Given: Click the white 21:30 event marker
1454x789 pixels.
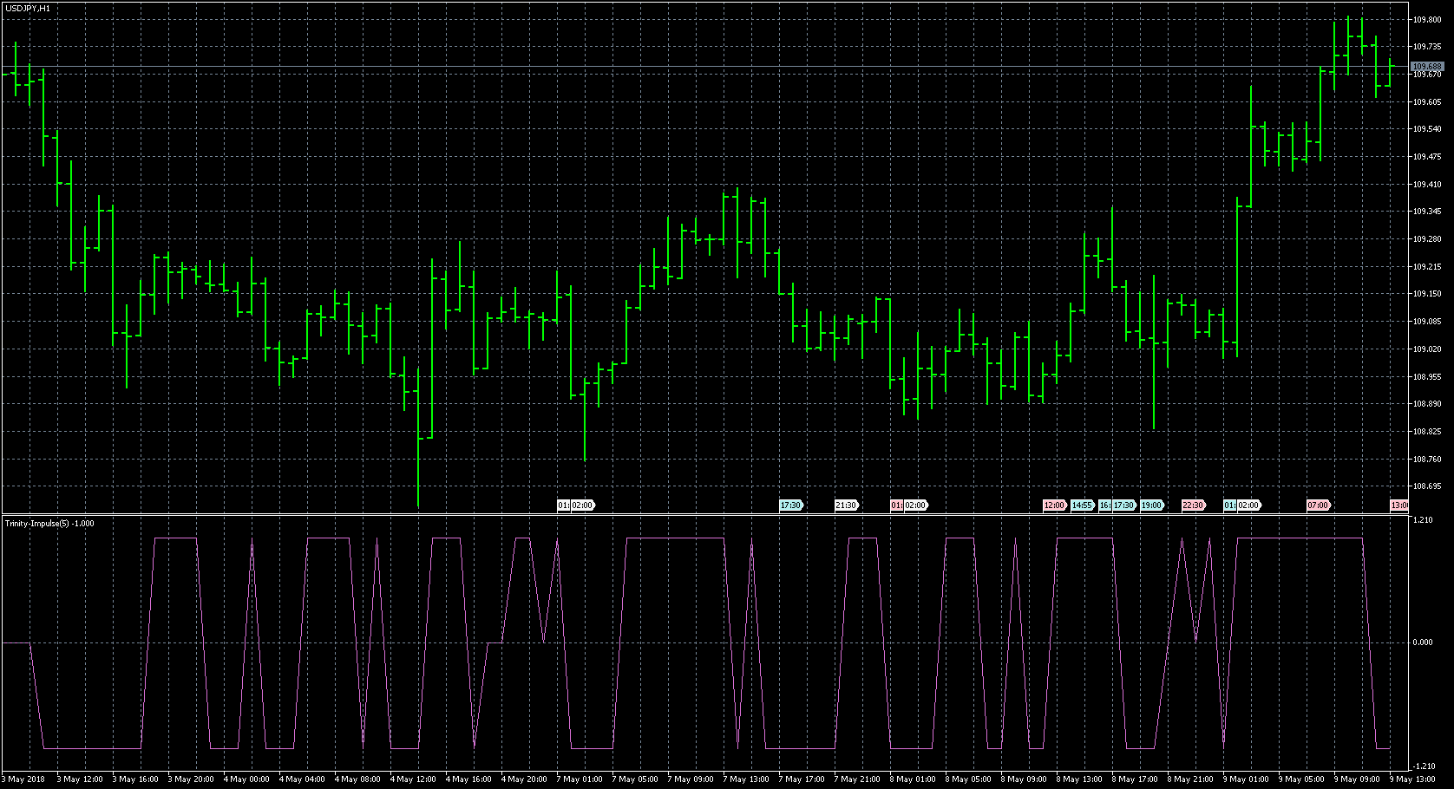Looking at the screenshot, I should (x=846, y=505).
